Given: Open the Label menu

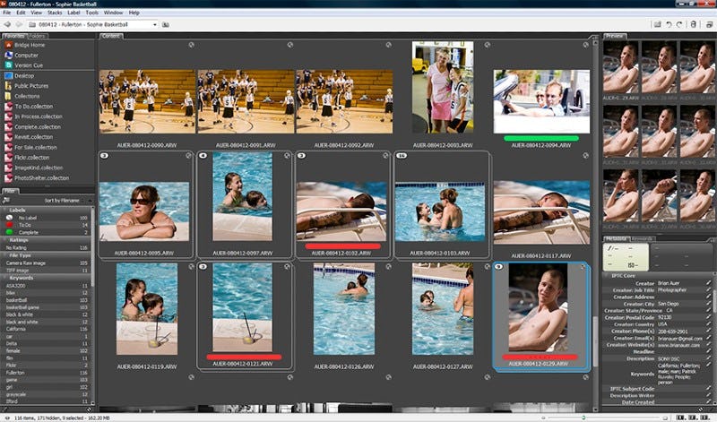Looking at the screenshot, I should point(73,13).
